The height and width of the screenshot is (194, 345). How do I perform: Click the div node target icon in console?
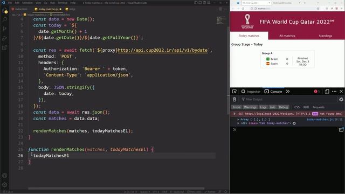click(294, 123)
